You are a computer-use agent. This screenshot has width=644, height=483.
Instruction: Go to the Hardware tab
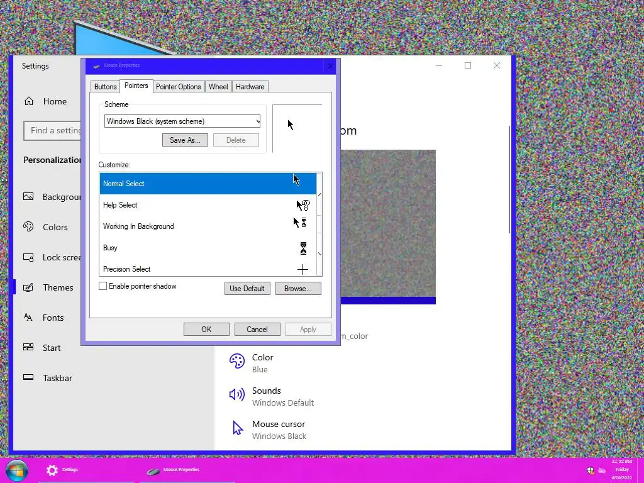(x=250, y=87)
